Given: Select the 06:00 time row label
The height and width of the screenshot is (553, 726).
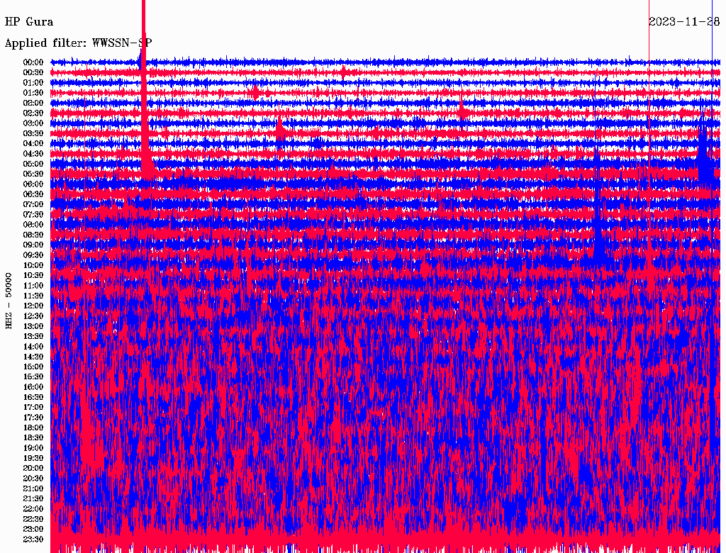Looking at the screenshot, I should point(33,184).
